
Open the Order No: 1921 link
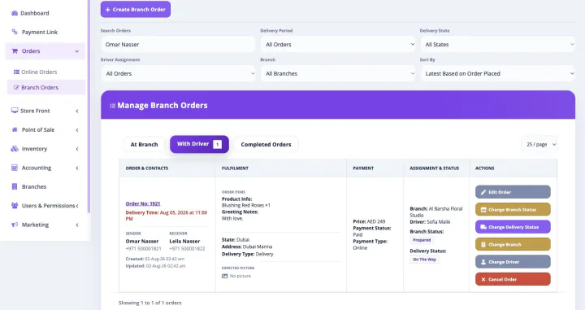pyautogui.click(x=143, y=203)
